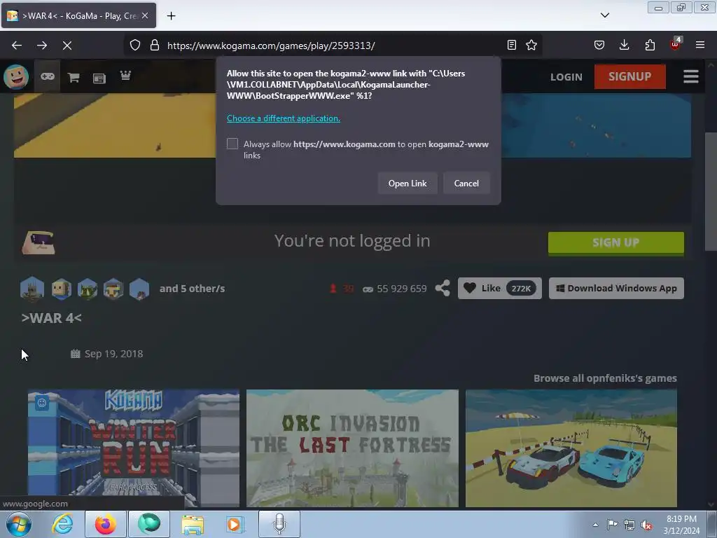717x538 pixels.
Task: Open the crown leaderboard icon
Action: click(x=125, y=76)
